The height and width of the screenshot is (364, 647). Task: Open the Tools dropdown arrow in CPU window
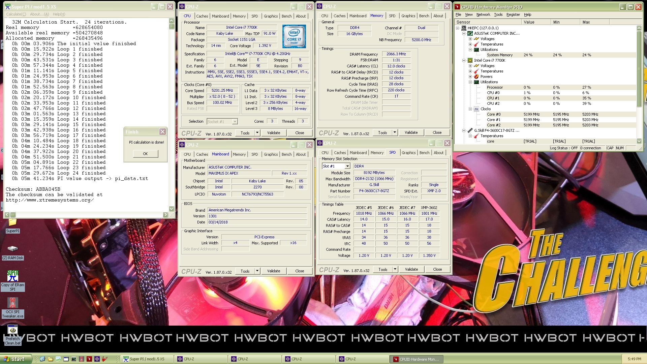(257, 133)
